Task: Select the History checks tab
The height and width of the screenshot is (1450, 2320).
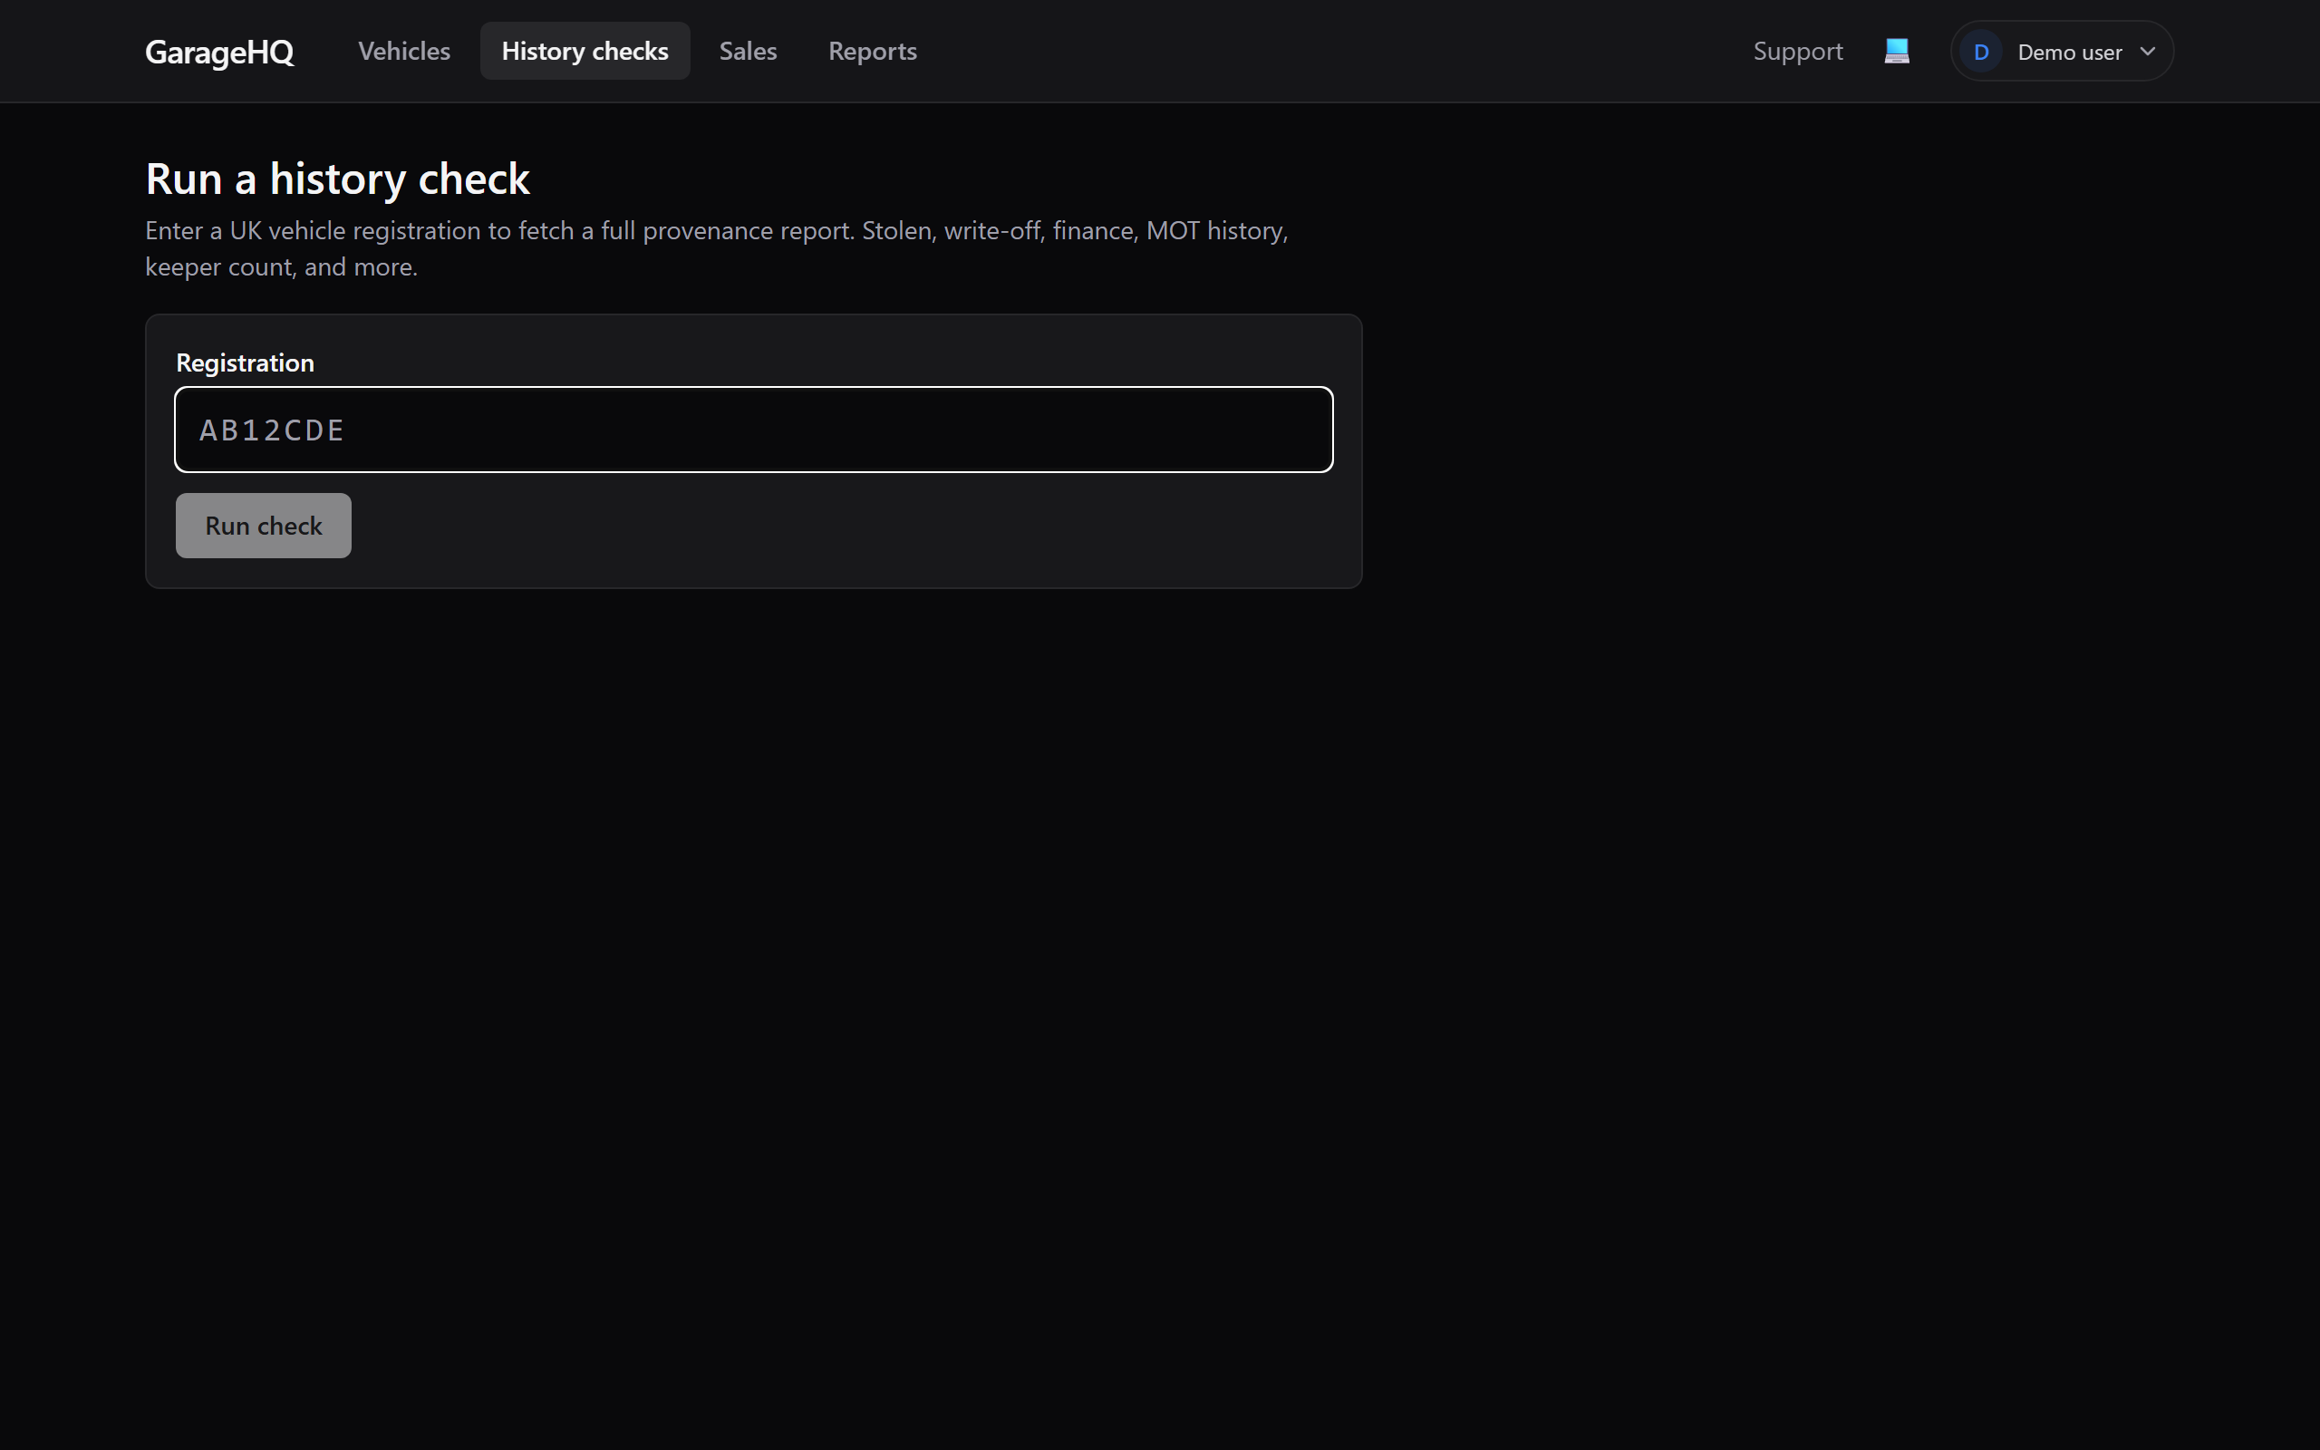Action: click(585, 51)
